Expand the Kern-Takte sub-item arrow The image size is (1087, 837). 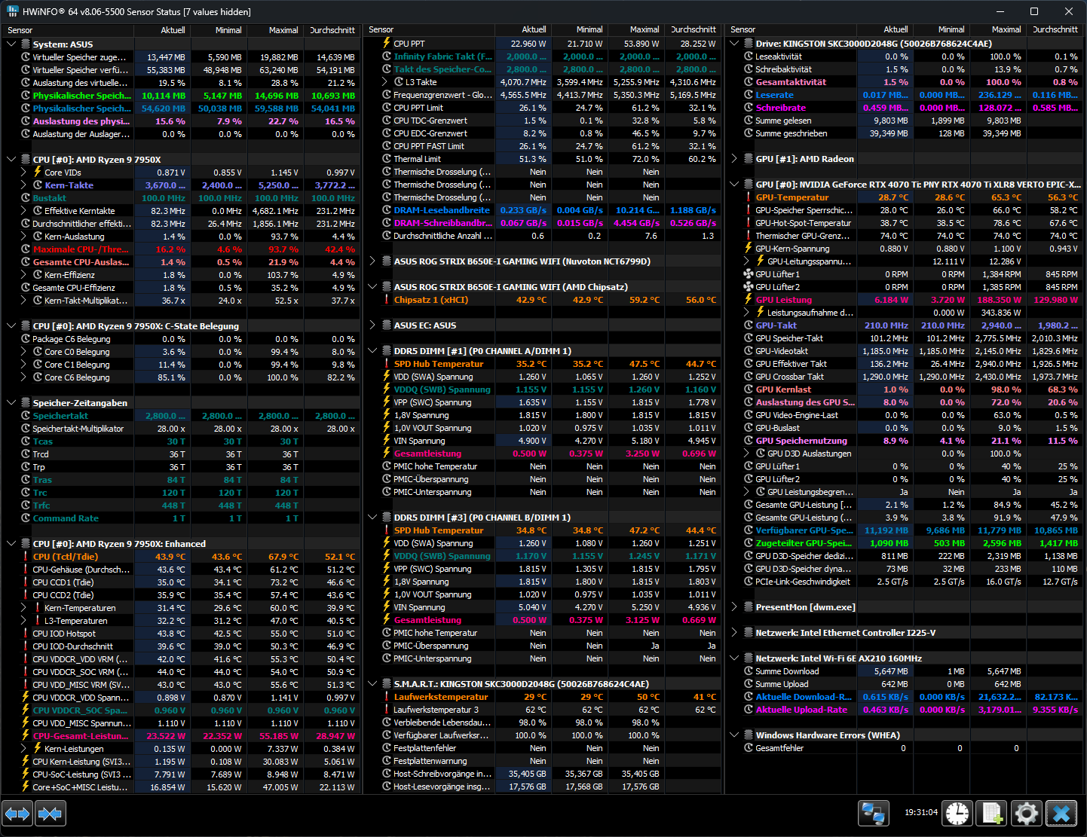point(24,185)
